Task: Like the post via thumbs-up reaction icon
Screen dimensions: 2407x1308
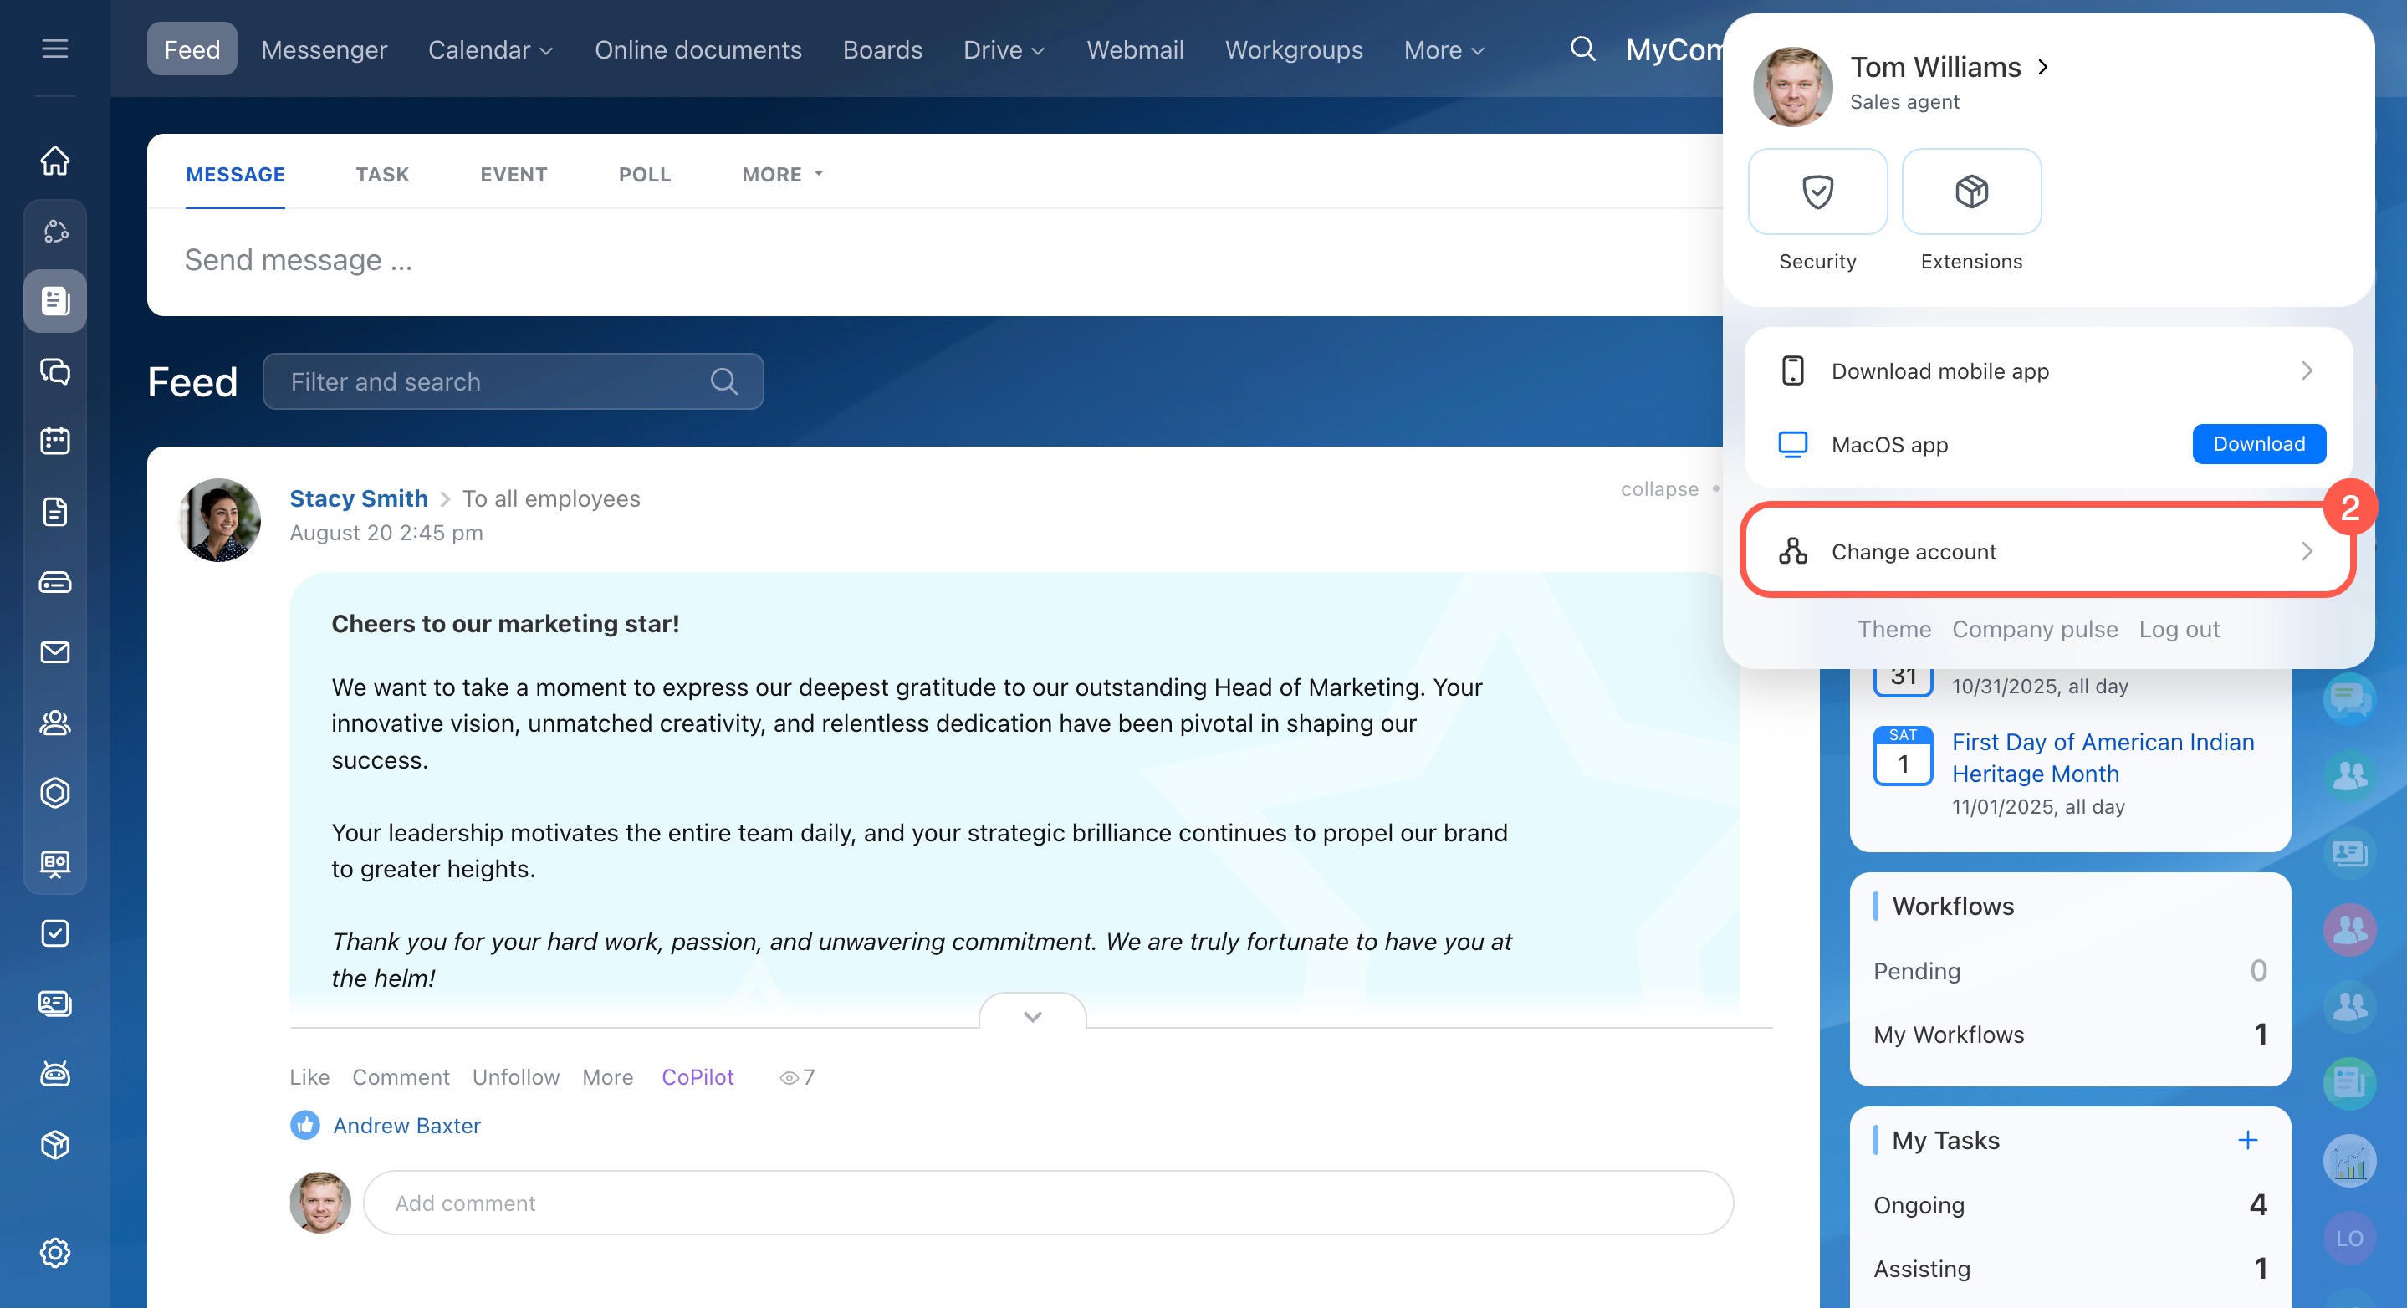Action: tap(304, 1125)
